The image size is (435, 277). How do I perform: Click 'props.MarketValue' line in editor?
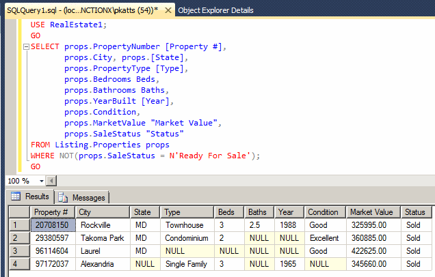coord(142,123)
